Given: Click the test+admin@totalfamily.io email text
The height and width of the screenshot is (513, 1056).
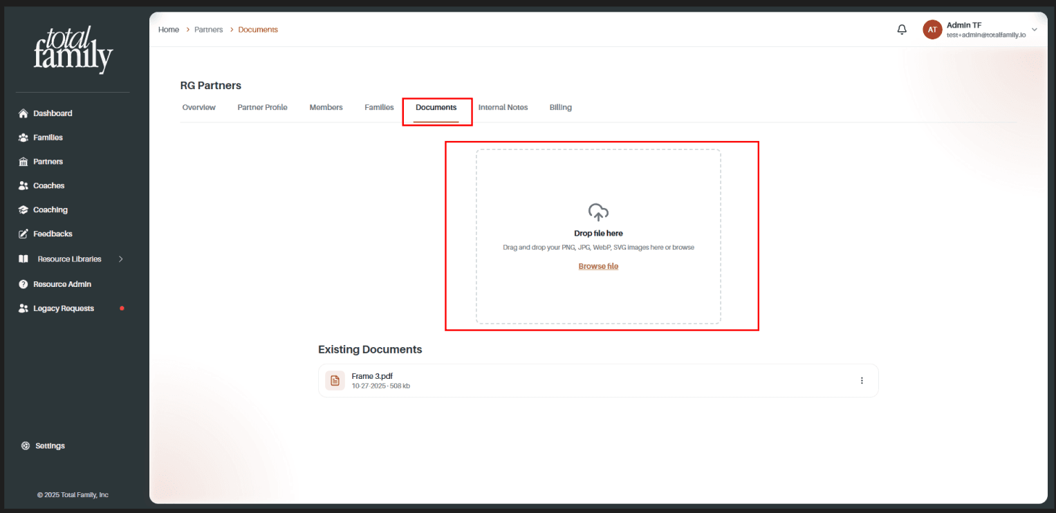Looking at the screenshot, I should click(x=986, y=35).
